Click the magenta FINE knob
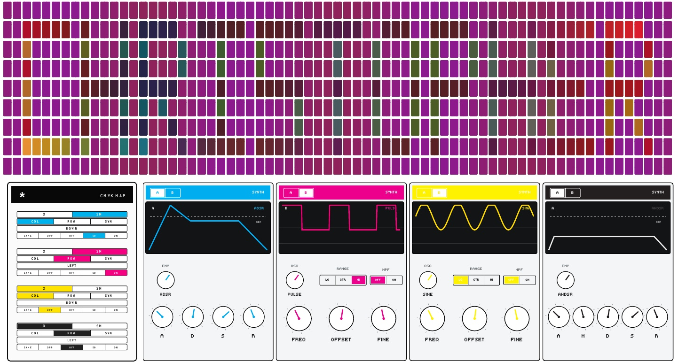 click(383, 318)
